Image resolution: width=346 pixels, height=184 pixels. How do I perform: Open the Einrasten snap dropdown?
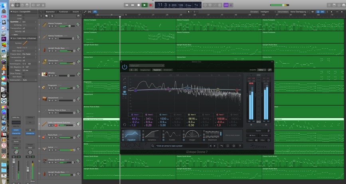[x=268, y=12]
